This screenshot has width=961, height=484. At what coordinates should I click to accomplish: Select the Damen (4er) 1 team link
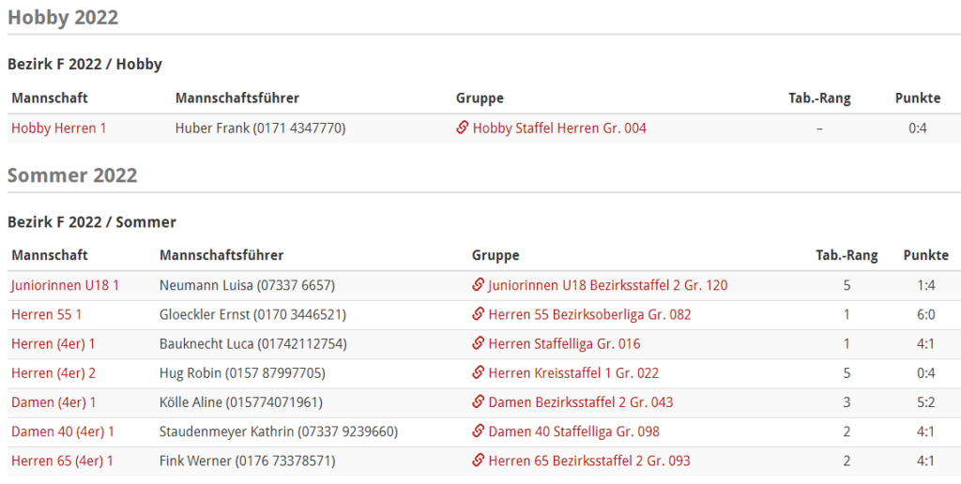(x=53, y=402)
